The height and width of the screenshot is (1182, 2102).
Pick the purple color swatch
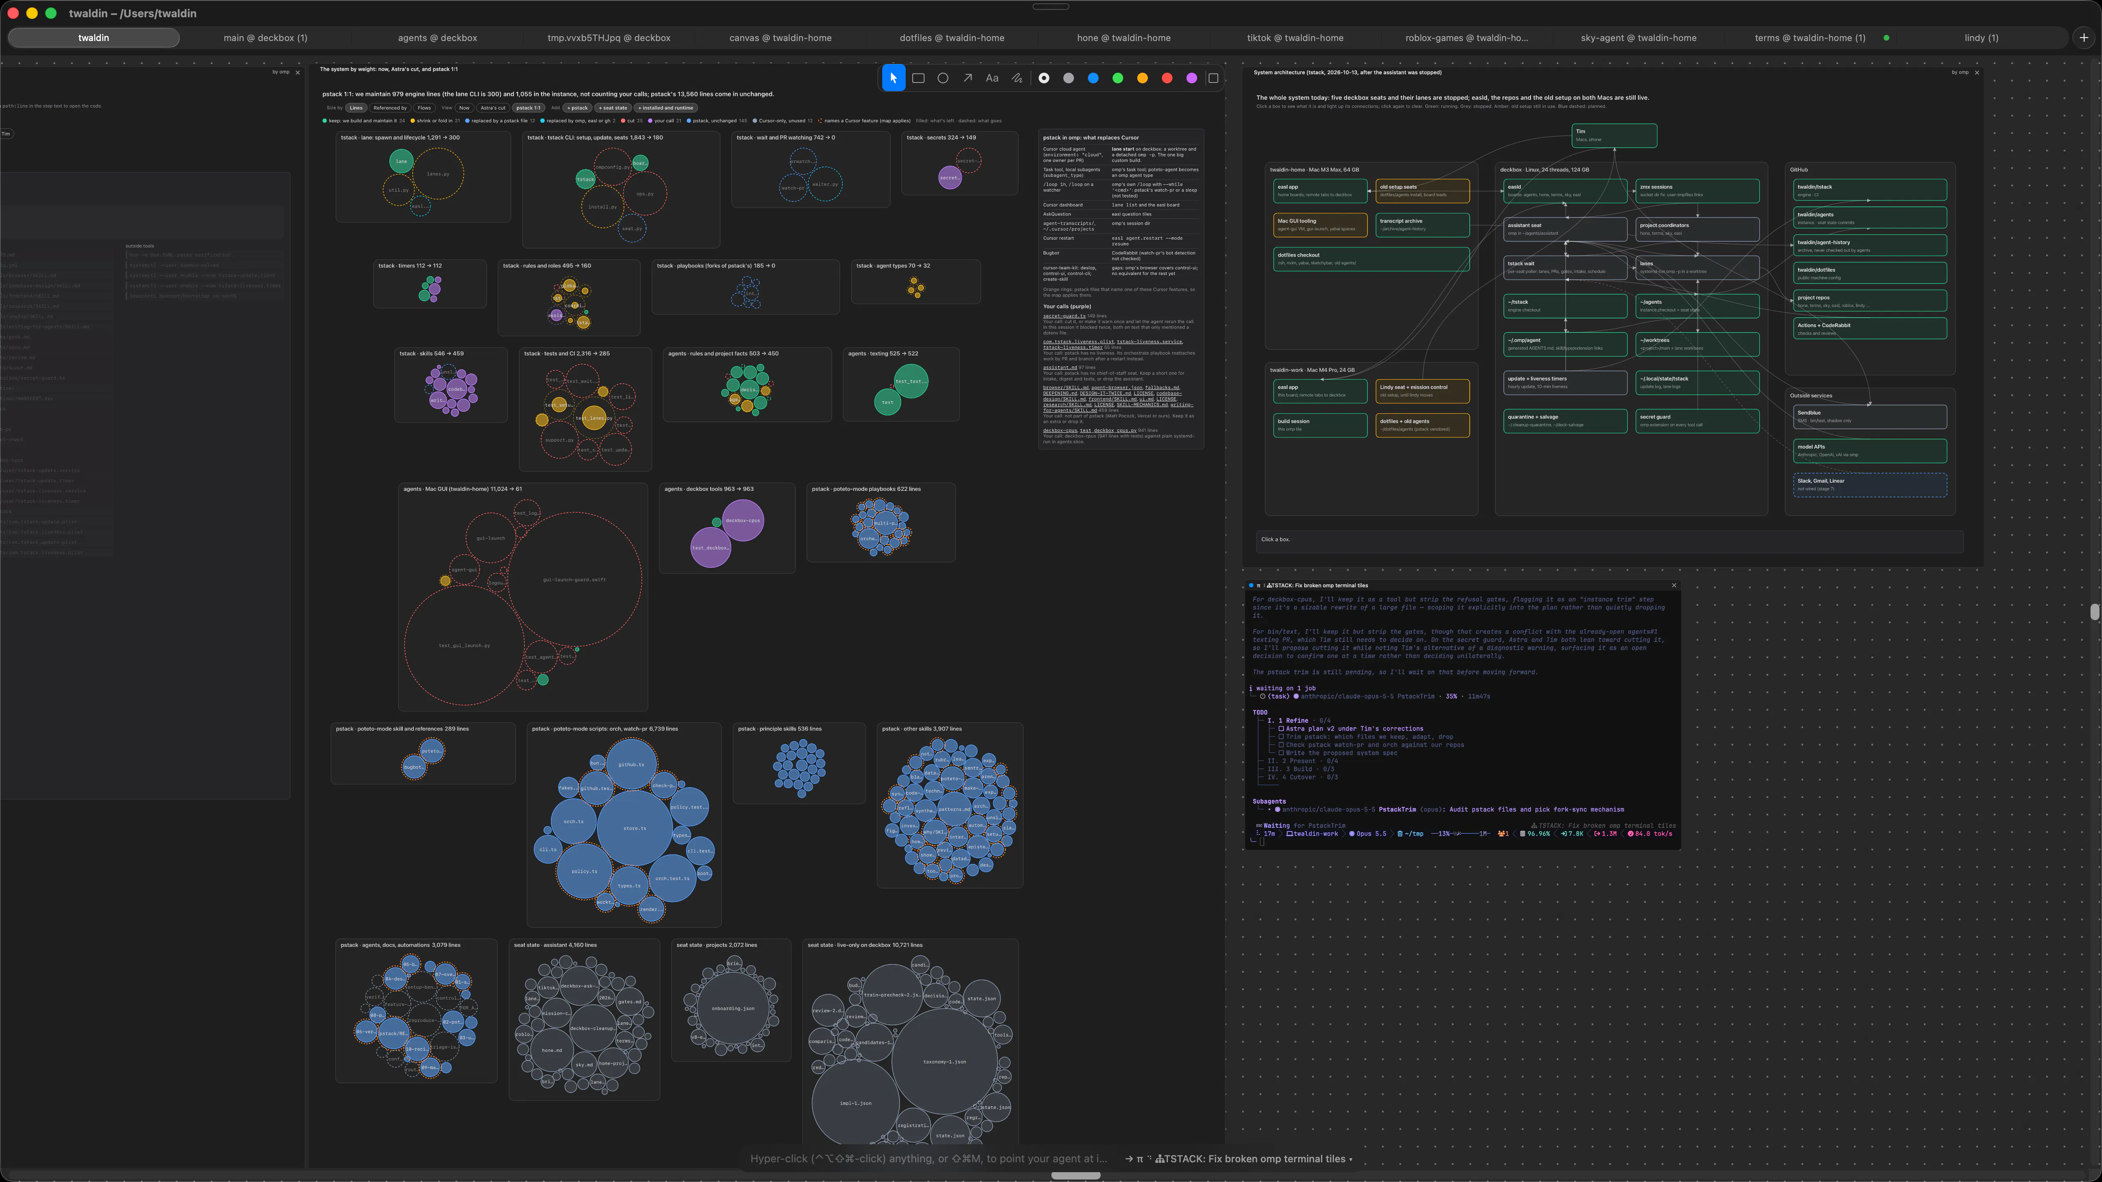point(1191,78)
